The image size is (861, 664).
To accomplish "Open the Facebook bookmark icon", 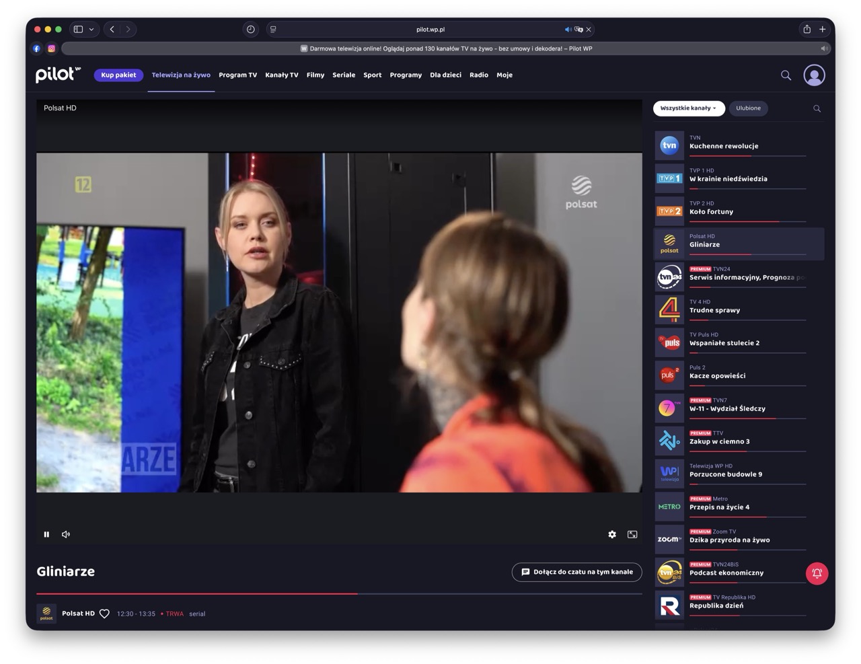I will 37,48.
